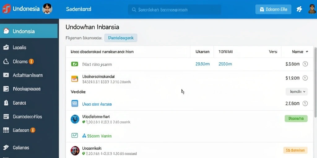
Task: Select the Ubcinersoinokandal row title
Action: point(98,77)
